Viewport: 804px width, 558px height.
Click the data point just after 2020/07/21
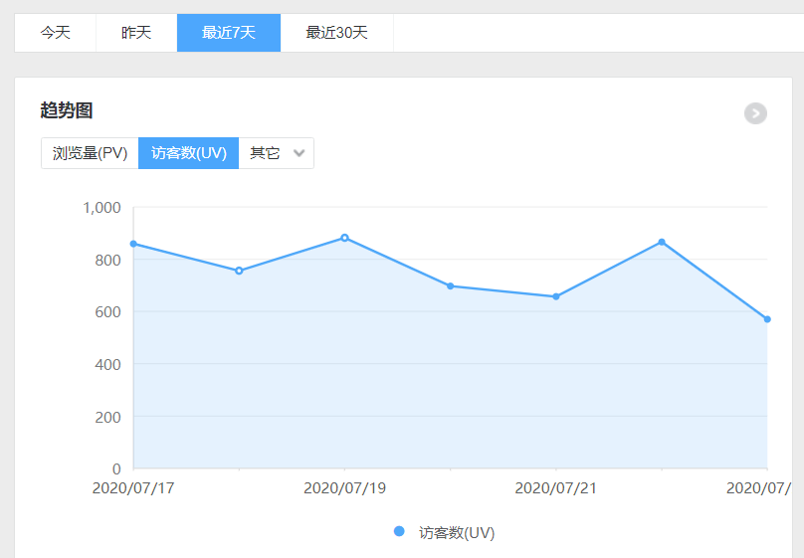(662, 242)
